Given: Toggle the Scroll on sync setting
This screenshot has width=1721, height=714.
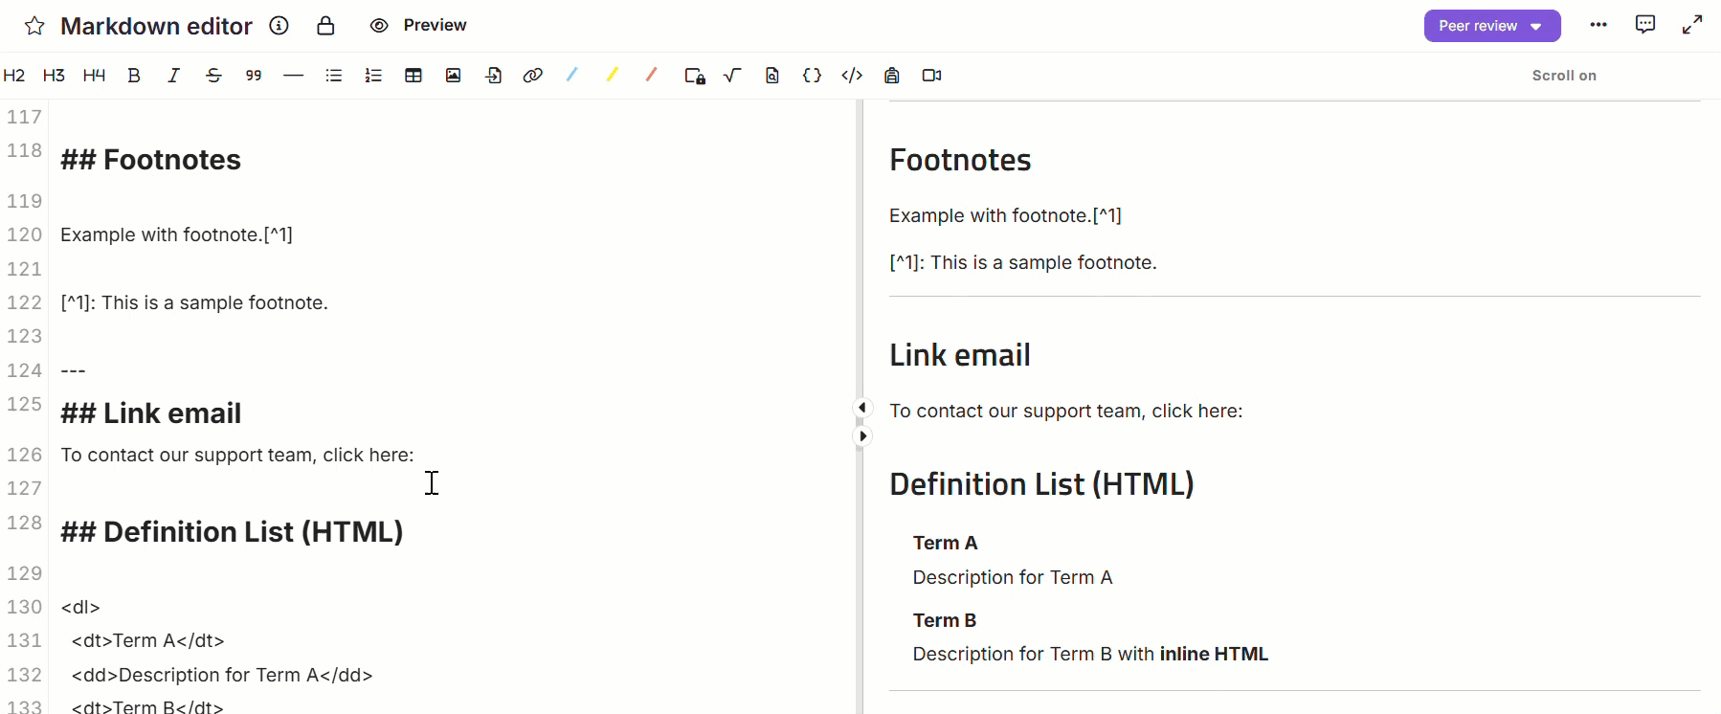Looking at the screenshot, I should (1563, 76).
